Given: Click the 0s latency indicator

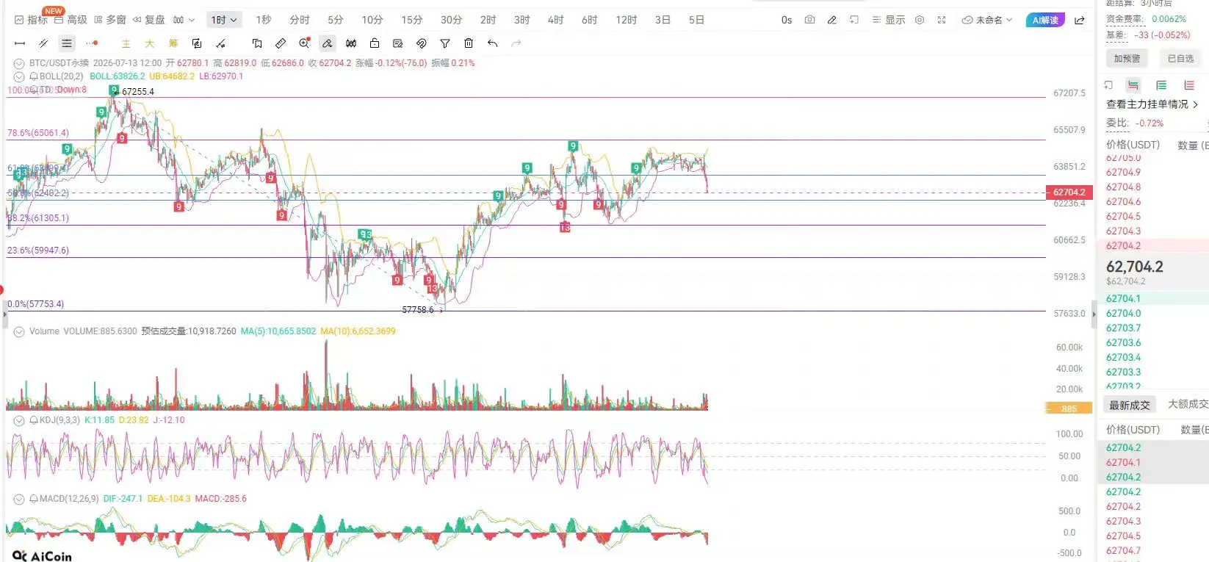Looking at the screenshot, I should click(x=787, y=20).
